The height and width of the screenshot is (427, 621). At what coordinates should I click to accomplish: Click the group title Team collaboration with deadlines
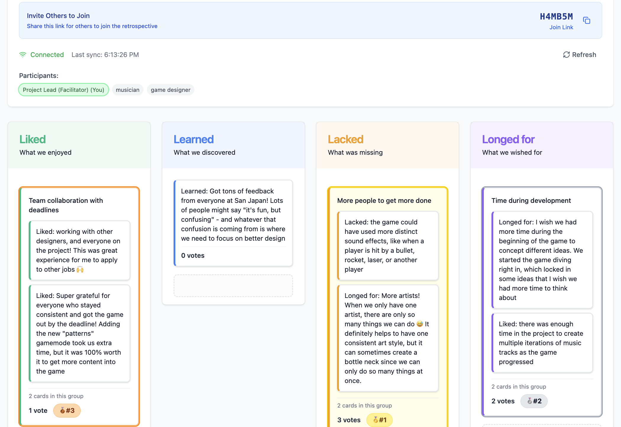click(x=66, y=205)
